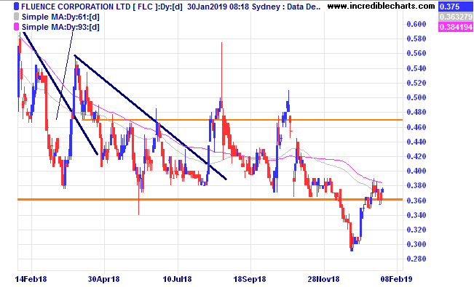Screen dimensions: 474x287
Task: Select the thin blue upward trendline
Action: pyautogui.click(x=65, y=76)
